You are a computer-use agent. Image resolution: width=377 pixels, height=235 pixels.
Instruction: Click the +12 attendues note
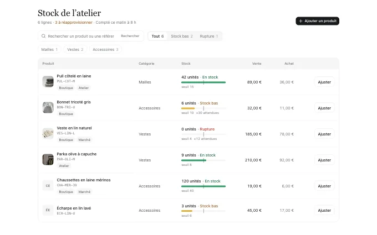205,139
